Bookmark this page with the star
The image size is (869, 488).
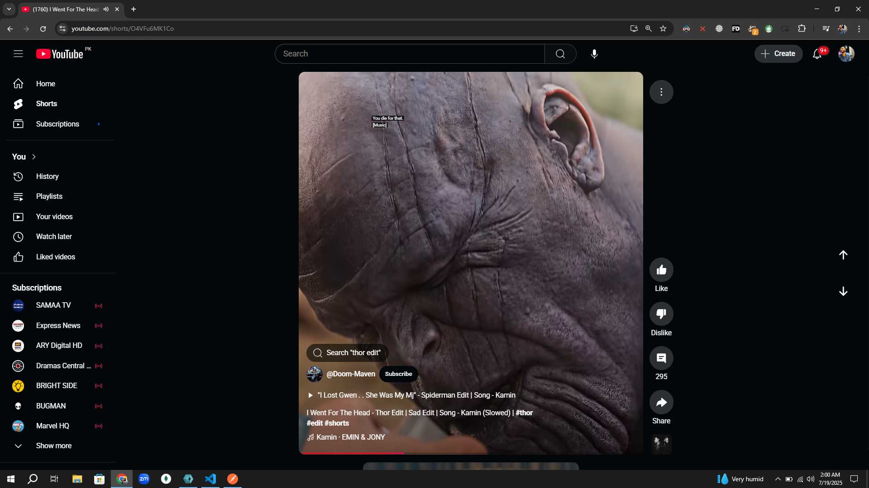[x=663, y=28]
